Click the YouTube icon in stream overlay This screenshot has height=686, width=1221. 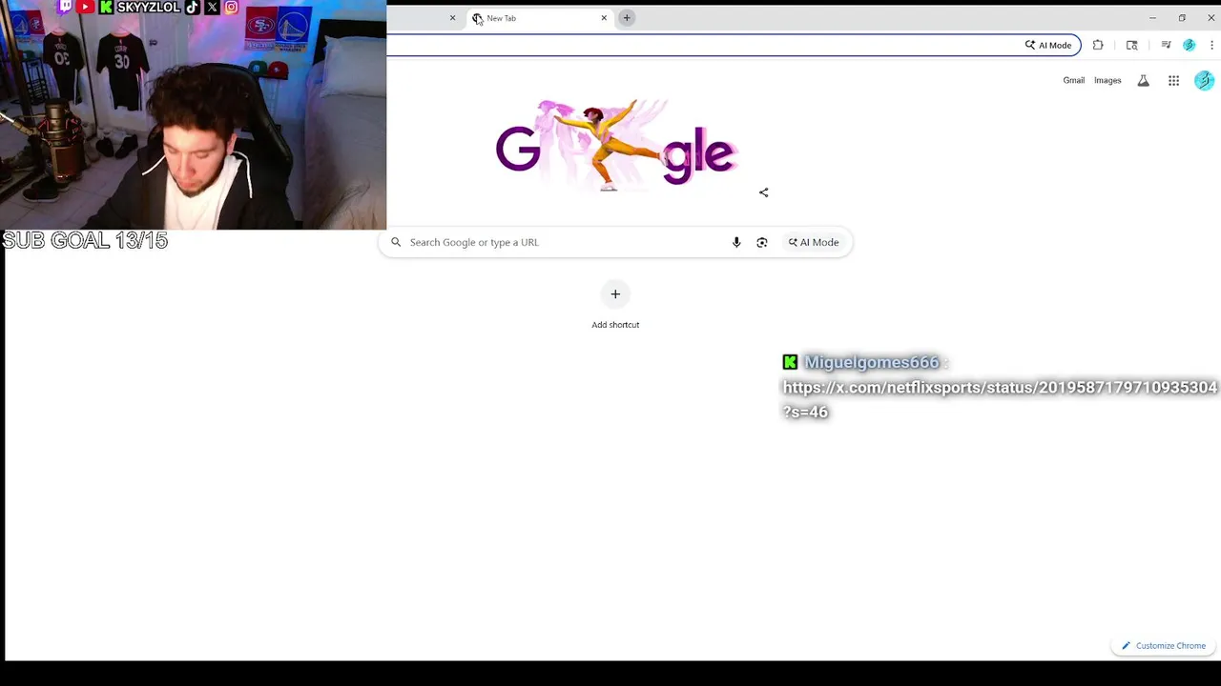coord(85,7)
